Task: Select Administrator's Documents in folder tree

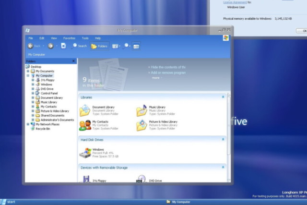Action: click(x=57, y=120)
